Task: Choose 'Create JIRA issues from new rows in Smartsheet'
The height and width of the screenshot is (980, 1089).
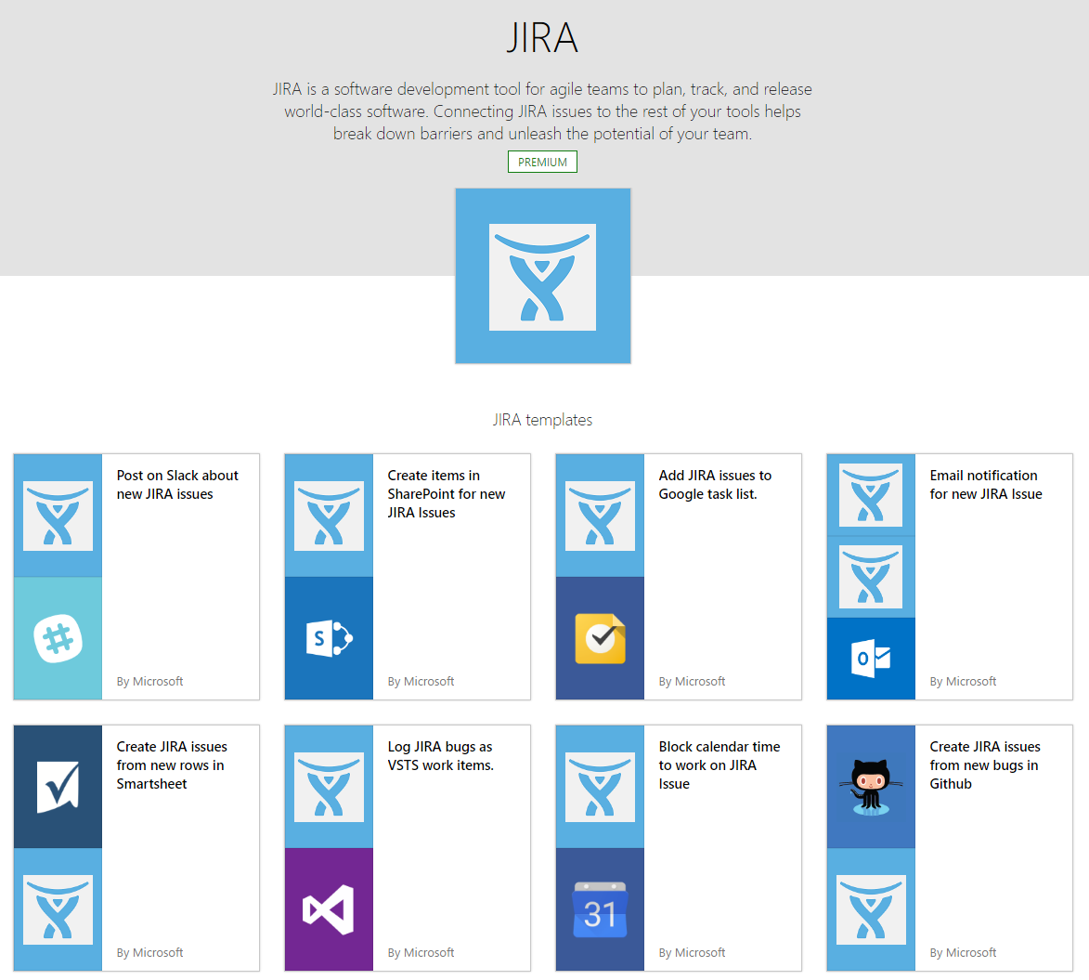Action: point(172,765)
